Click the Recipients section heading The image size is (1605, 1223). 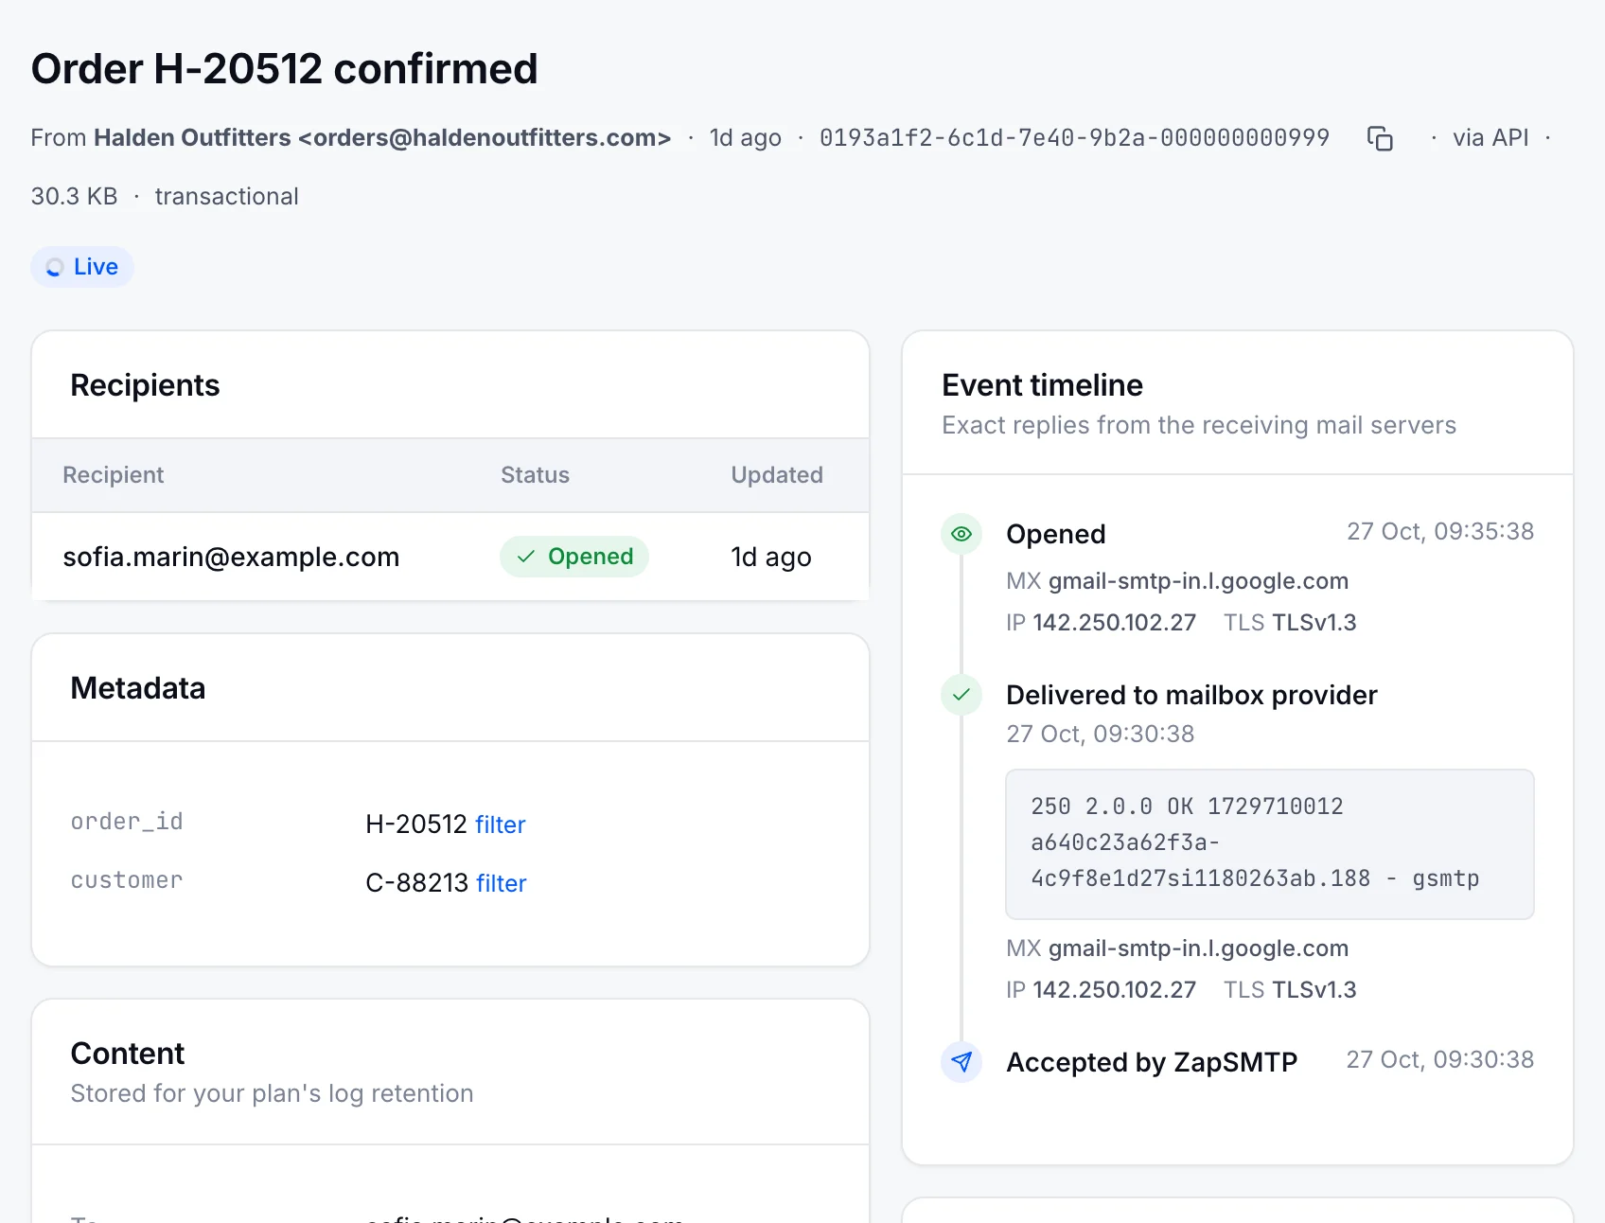(x=145, y=385)
